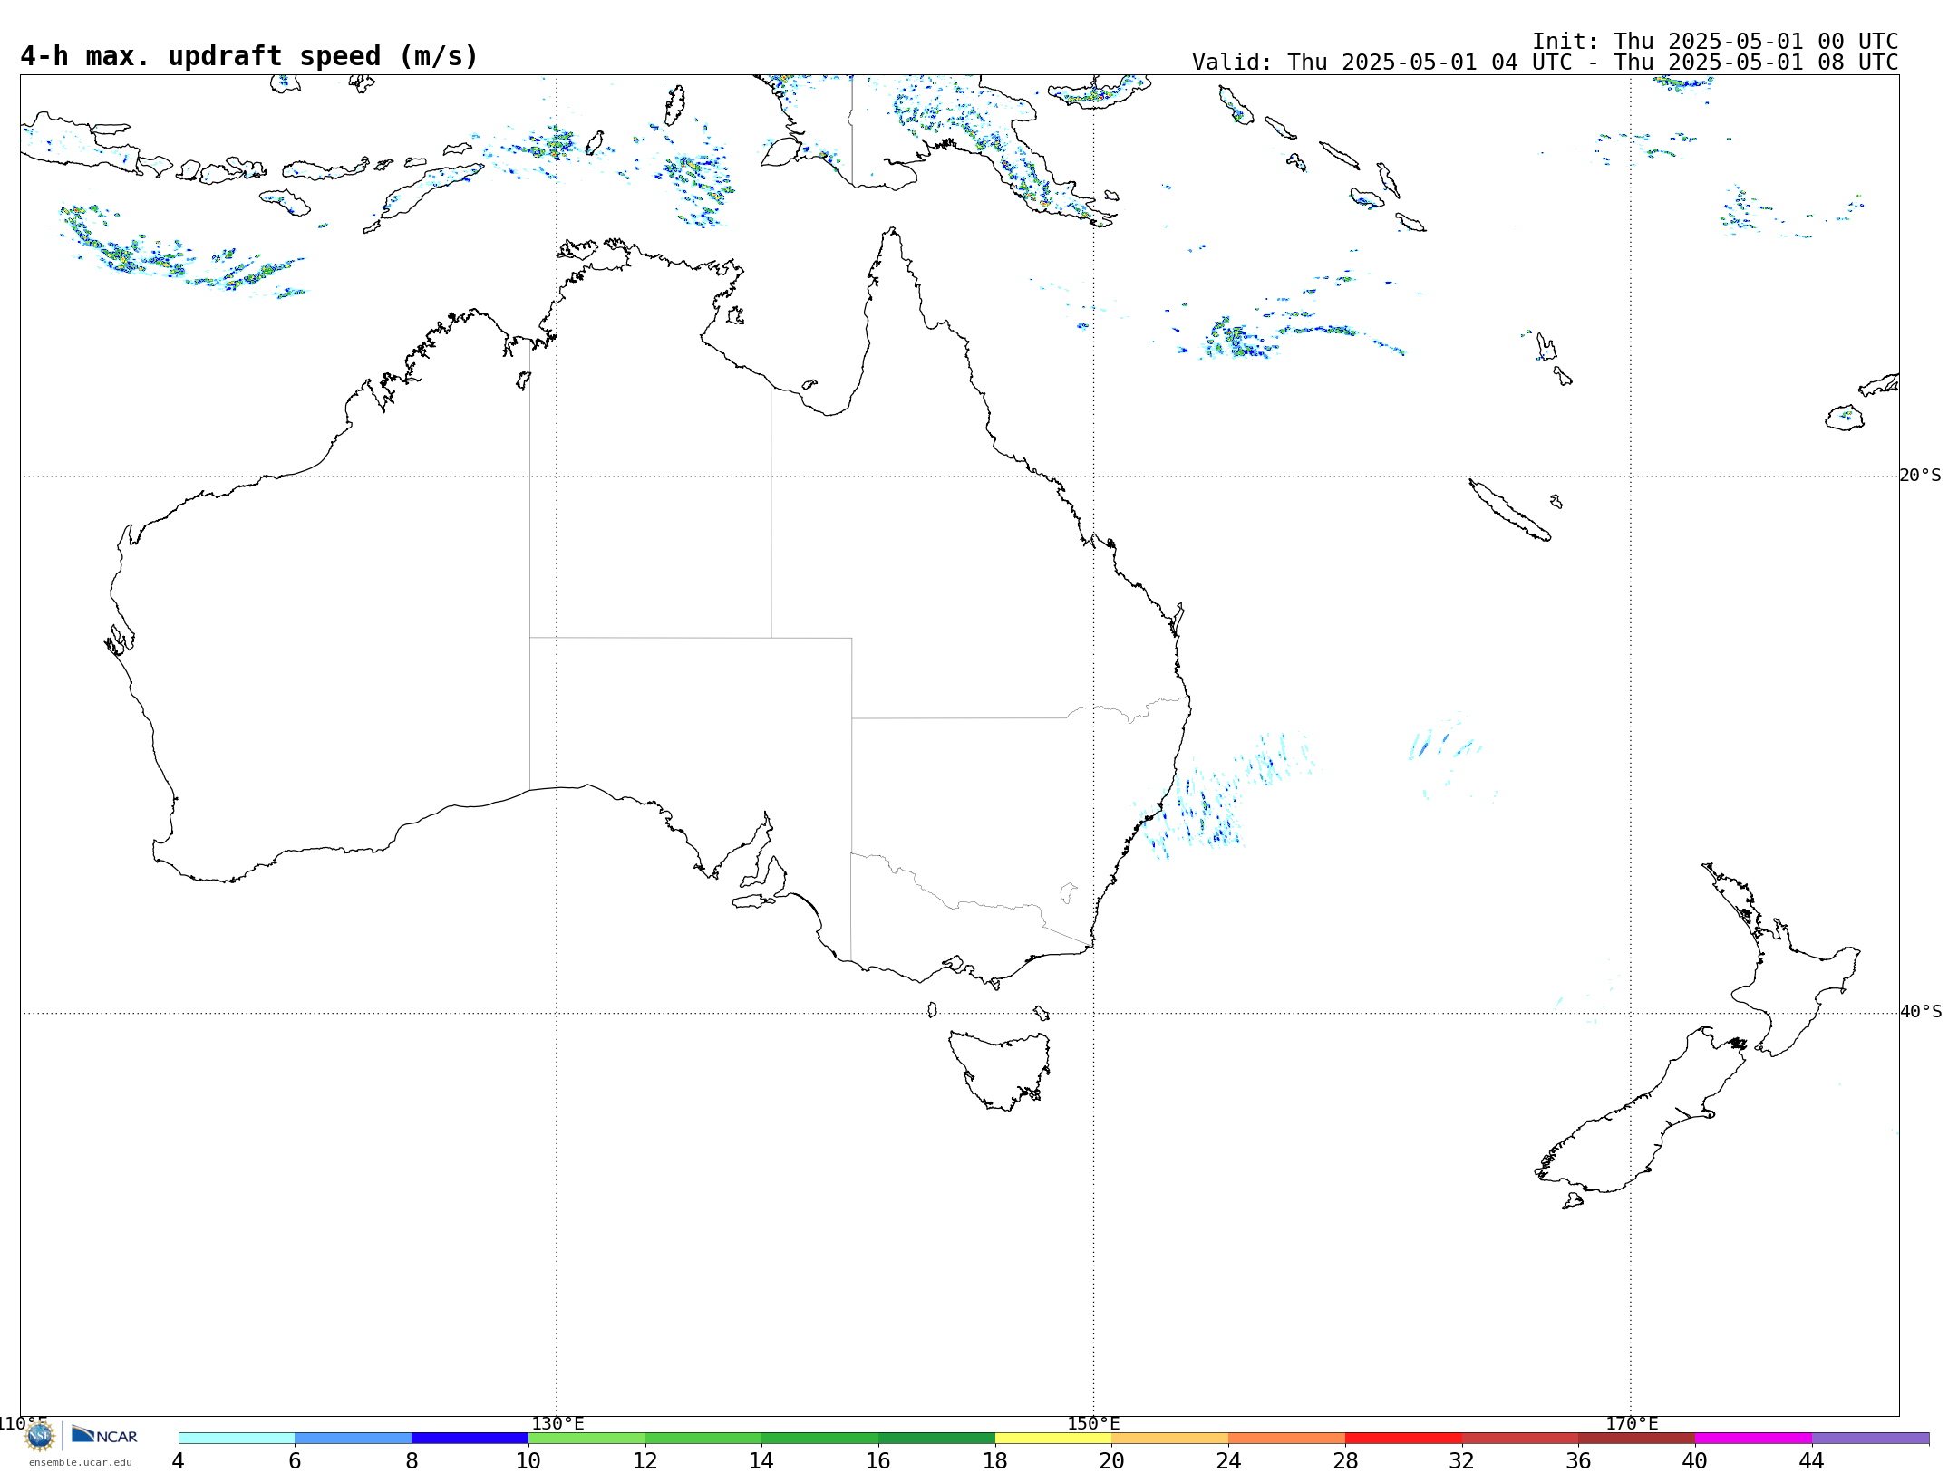Click the colorbar tick label '8'

point(412,1460)
